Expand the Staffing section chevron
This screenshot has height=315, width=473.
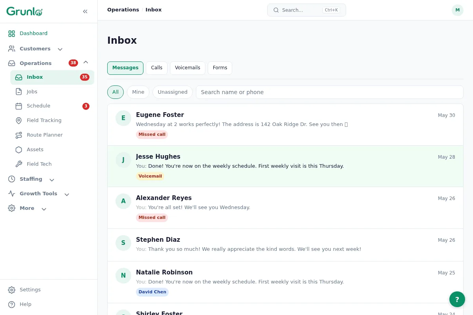tap(52, 180)
